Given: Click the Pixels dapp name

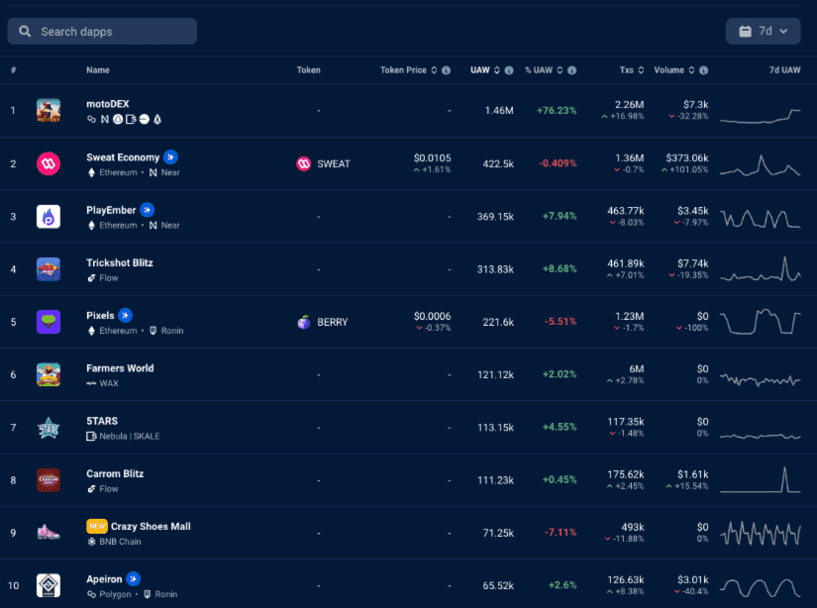Looking at the screenshot, I should (x=100, y=315).
